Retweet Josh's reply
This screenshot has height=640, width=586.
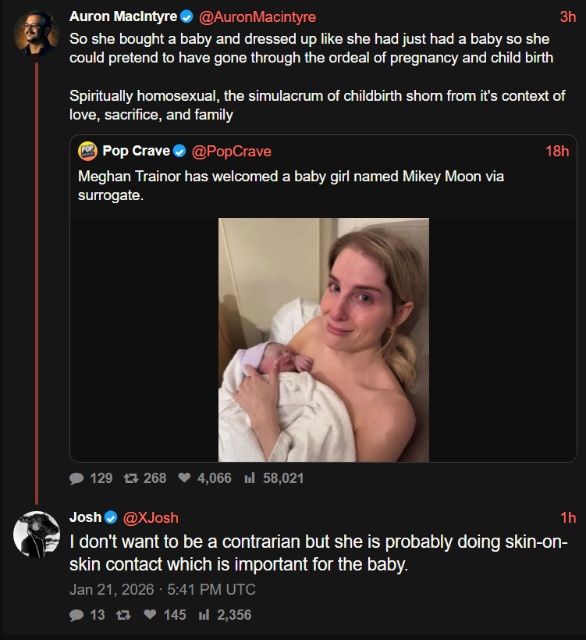tap(122, 615)
